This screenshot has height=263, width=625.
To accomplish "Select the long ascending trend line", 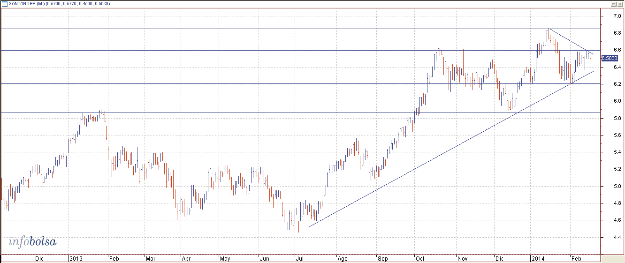I will coord(450,150).
